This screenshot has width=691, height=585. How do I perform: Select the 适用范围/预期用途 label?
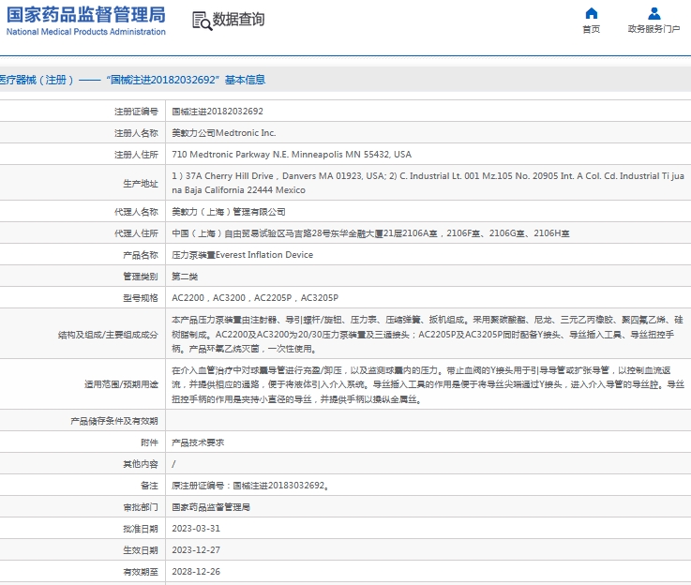pyautogui.click(x=121, y=384)
